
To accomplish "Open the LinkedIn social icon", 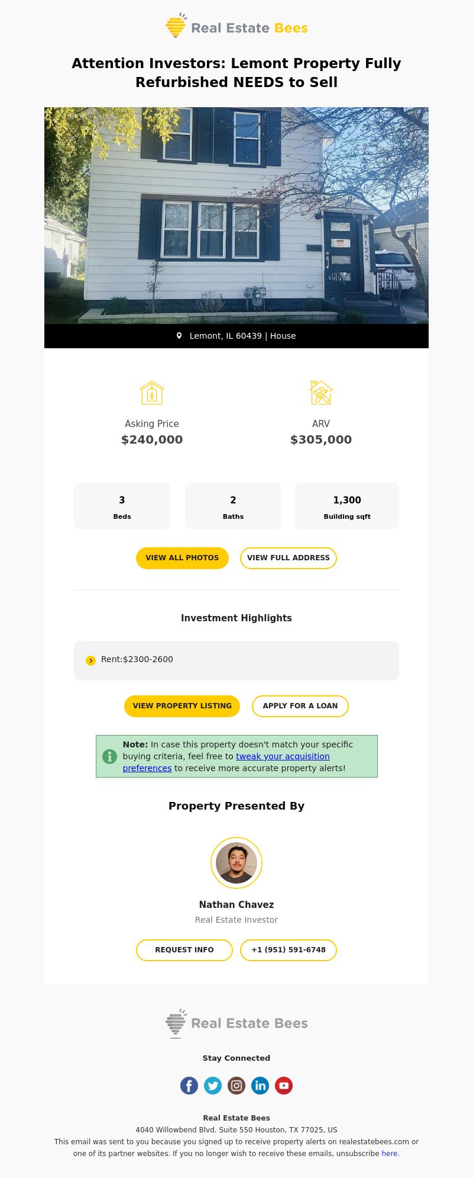I will click(260, 1086).
